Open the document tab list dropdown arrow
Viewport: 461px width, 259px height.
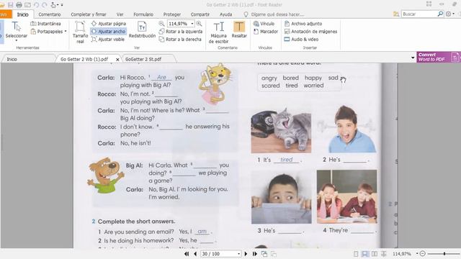pos(413,58)
